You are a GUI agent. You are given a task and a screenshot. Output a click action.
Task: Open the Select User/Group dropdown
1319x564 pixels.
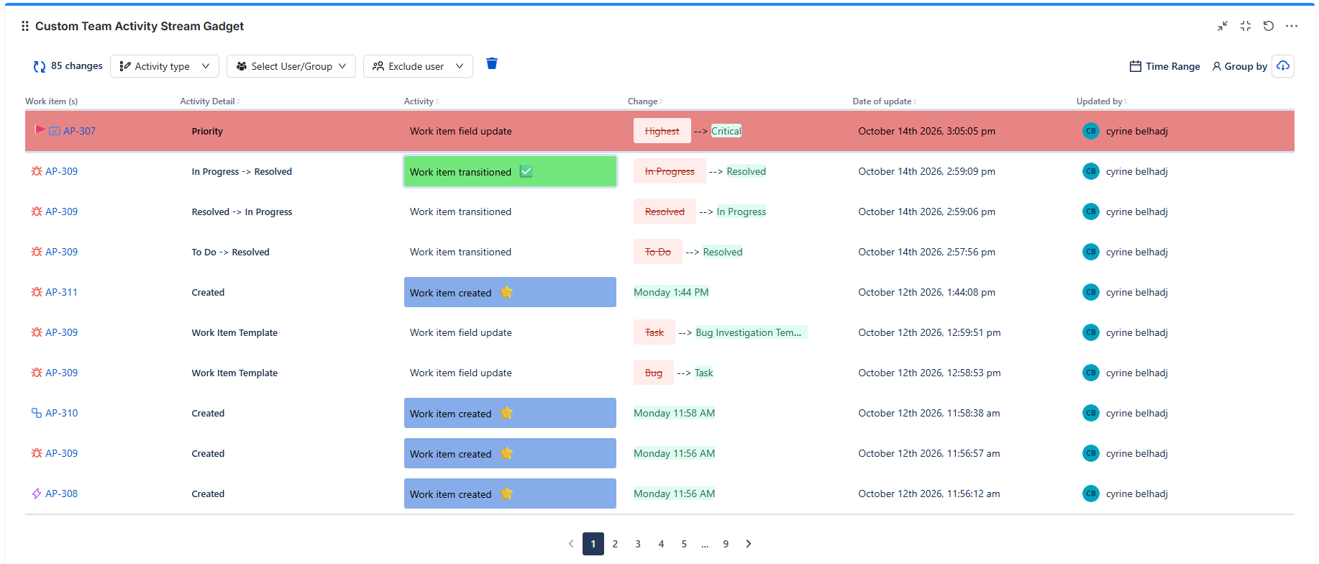pos(291,66)
